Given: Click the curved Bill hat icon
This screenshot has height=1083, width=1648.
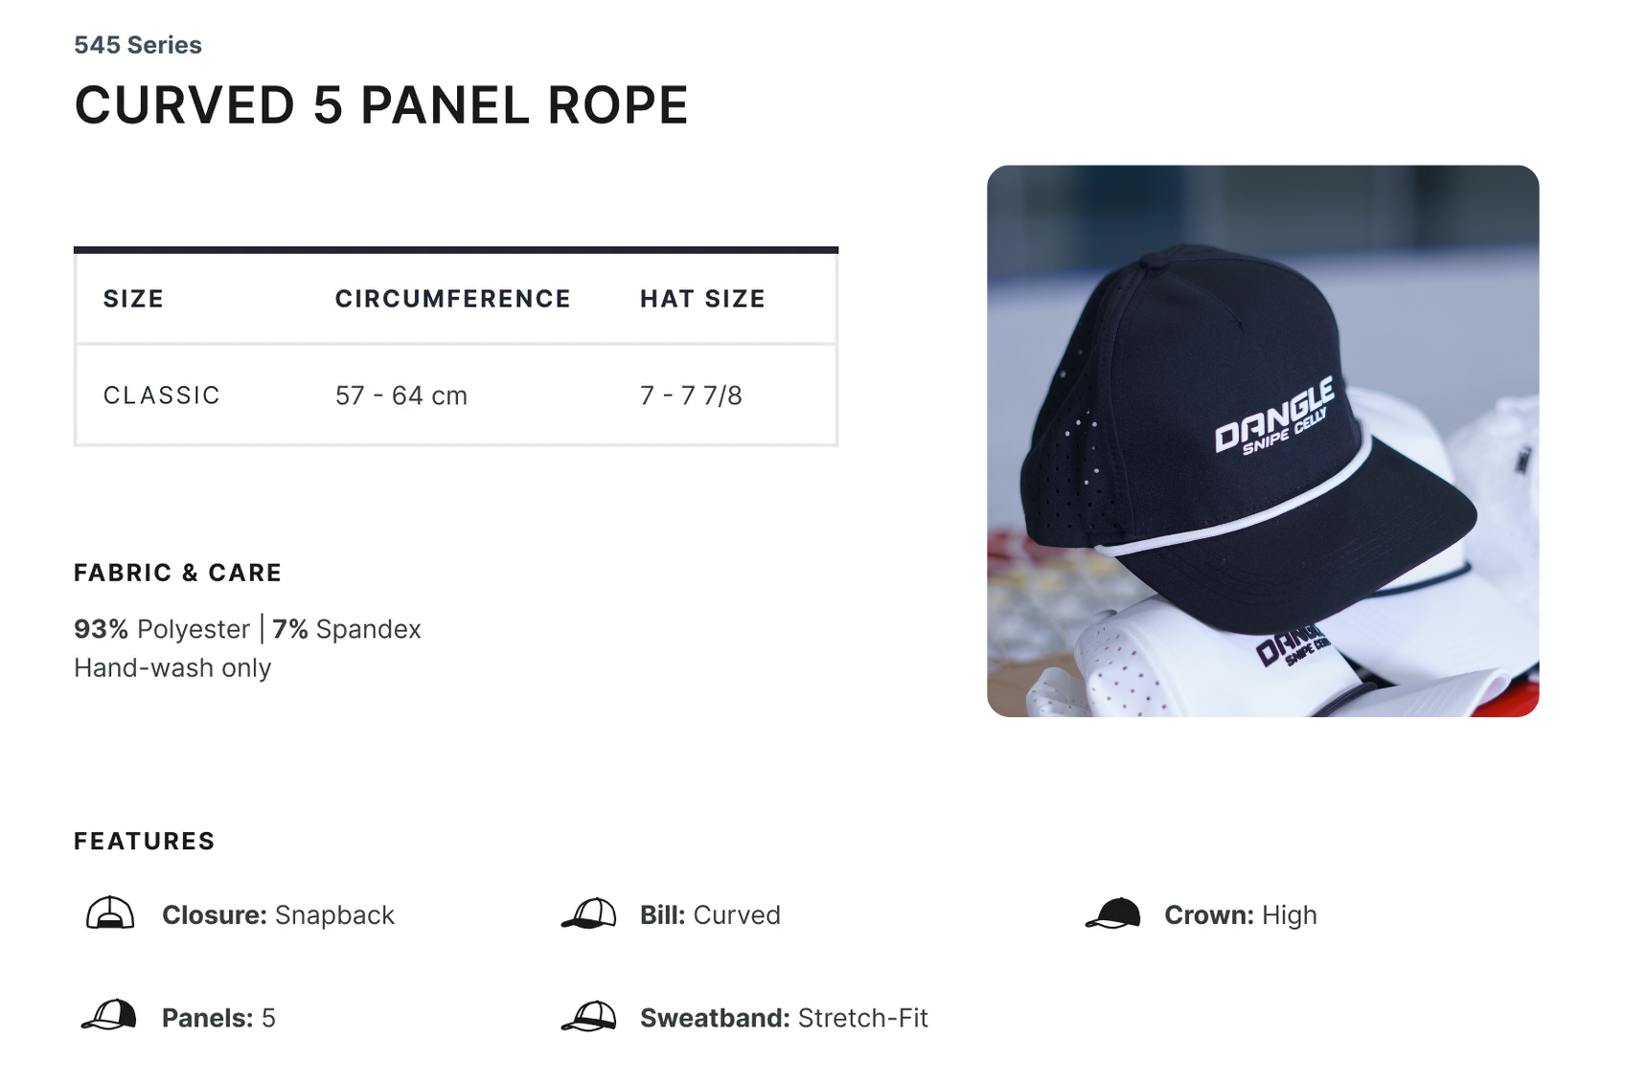Looking at the screenshot, I should [588, 914].
